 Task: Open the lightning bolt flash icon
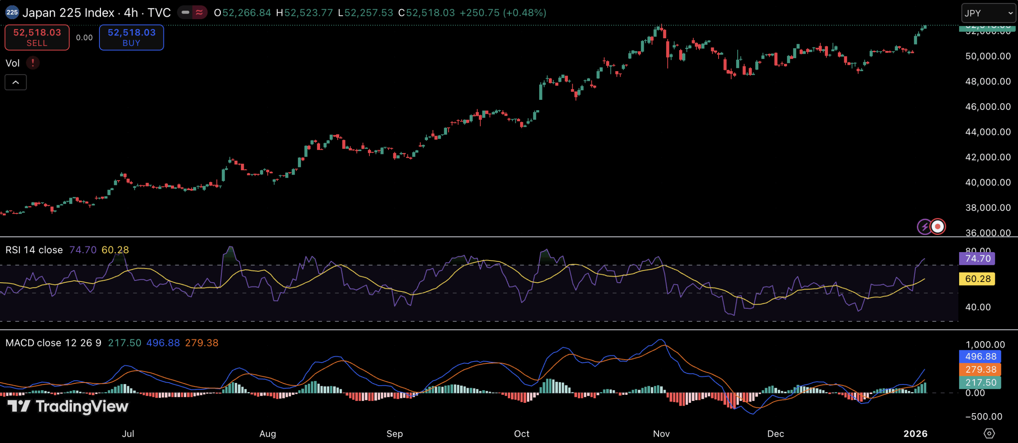[x=925, y=227]
